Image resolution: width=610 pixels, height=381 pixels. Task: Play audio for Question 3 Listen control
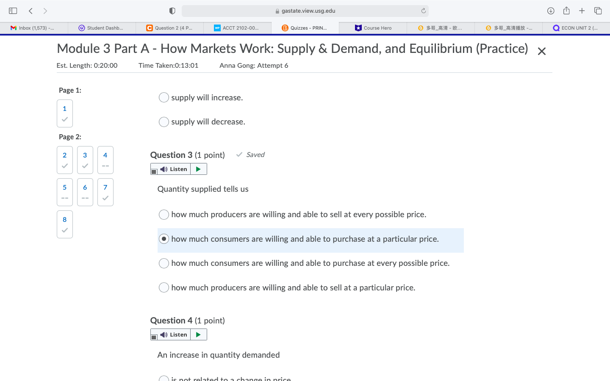pyautogui.click(x=198, y=168)
